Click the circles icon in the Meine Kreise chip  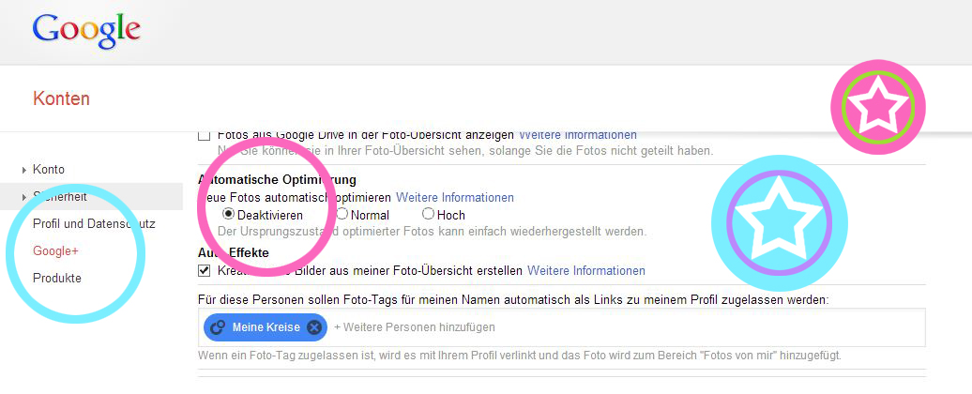(x=218, y=327)
